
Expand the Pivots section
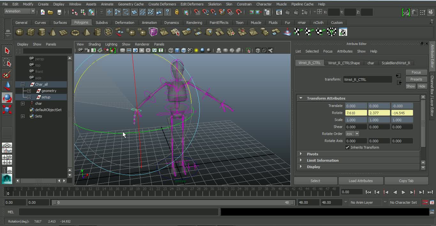click(301, 154)
